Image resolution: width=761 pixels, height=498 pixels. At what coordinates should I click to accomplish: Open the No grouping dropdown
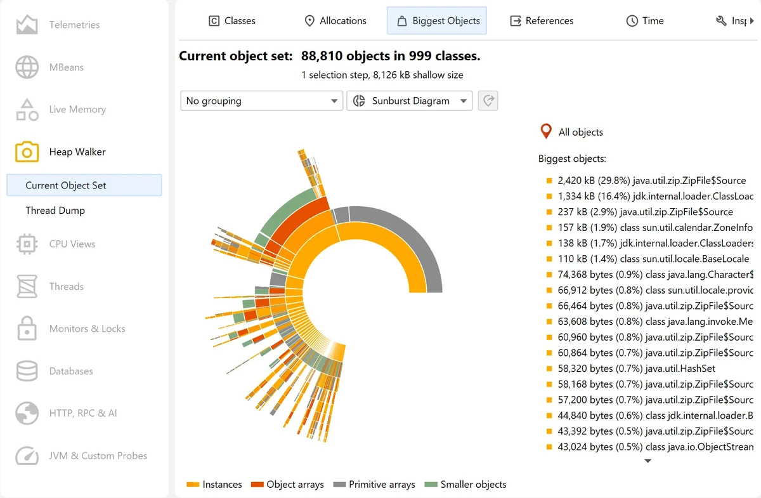(x=262, y=101)
